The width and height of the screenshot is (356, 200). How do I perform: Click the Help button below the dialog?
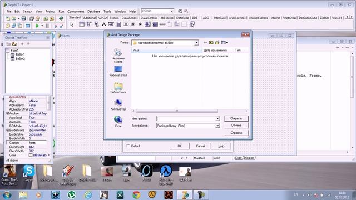[x=221, y=146]
